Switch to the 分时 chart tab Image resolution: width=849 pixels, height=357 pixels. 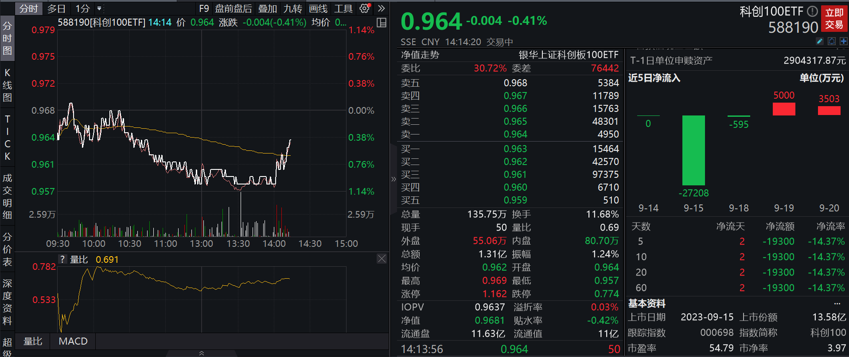pyautogui.click(x=29, y=8)
